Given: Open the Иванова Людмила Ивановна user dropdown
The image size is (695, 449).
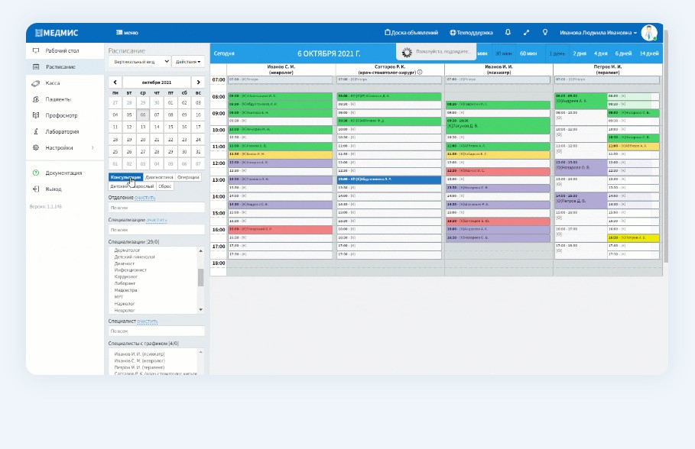Looking at the screenshot, I should (x=598, y=33).
